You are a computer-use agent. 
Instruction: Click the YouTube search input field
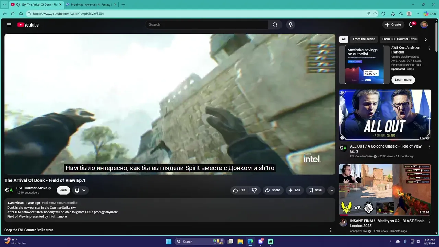[206, 25]
